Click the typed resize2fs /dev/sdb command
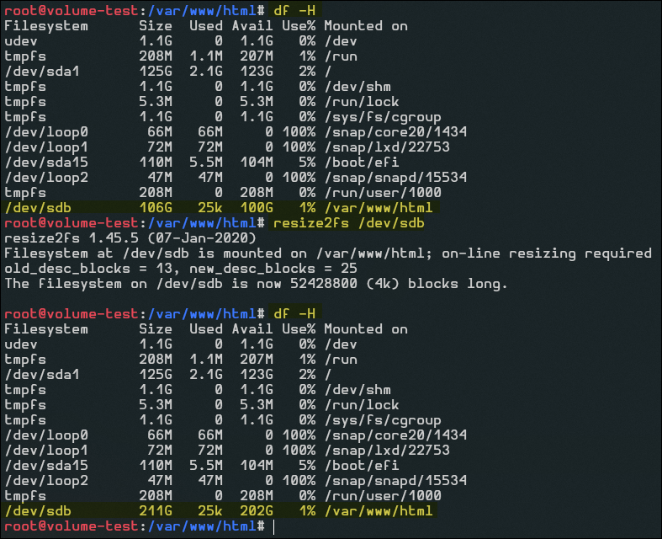This screenshot has width=662, height=539. [348, 223]
